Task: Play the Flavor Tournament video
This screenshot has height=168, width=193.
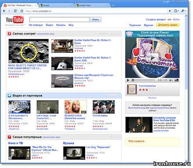Action: point(152,57)
